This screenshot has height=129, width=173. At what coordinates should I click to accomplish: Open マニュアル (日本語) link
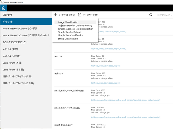click(x=26, y=56)
